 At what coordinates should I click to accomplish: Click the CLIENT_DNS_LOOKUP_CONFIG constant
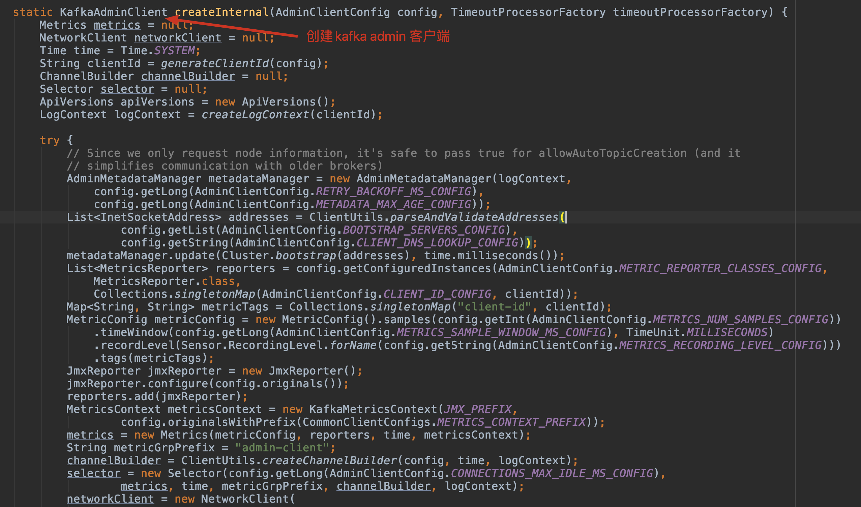pos(437,243)
